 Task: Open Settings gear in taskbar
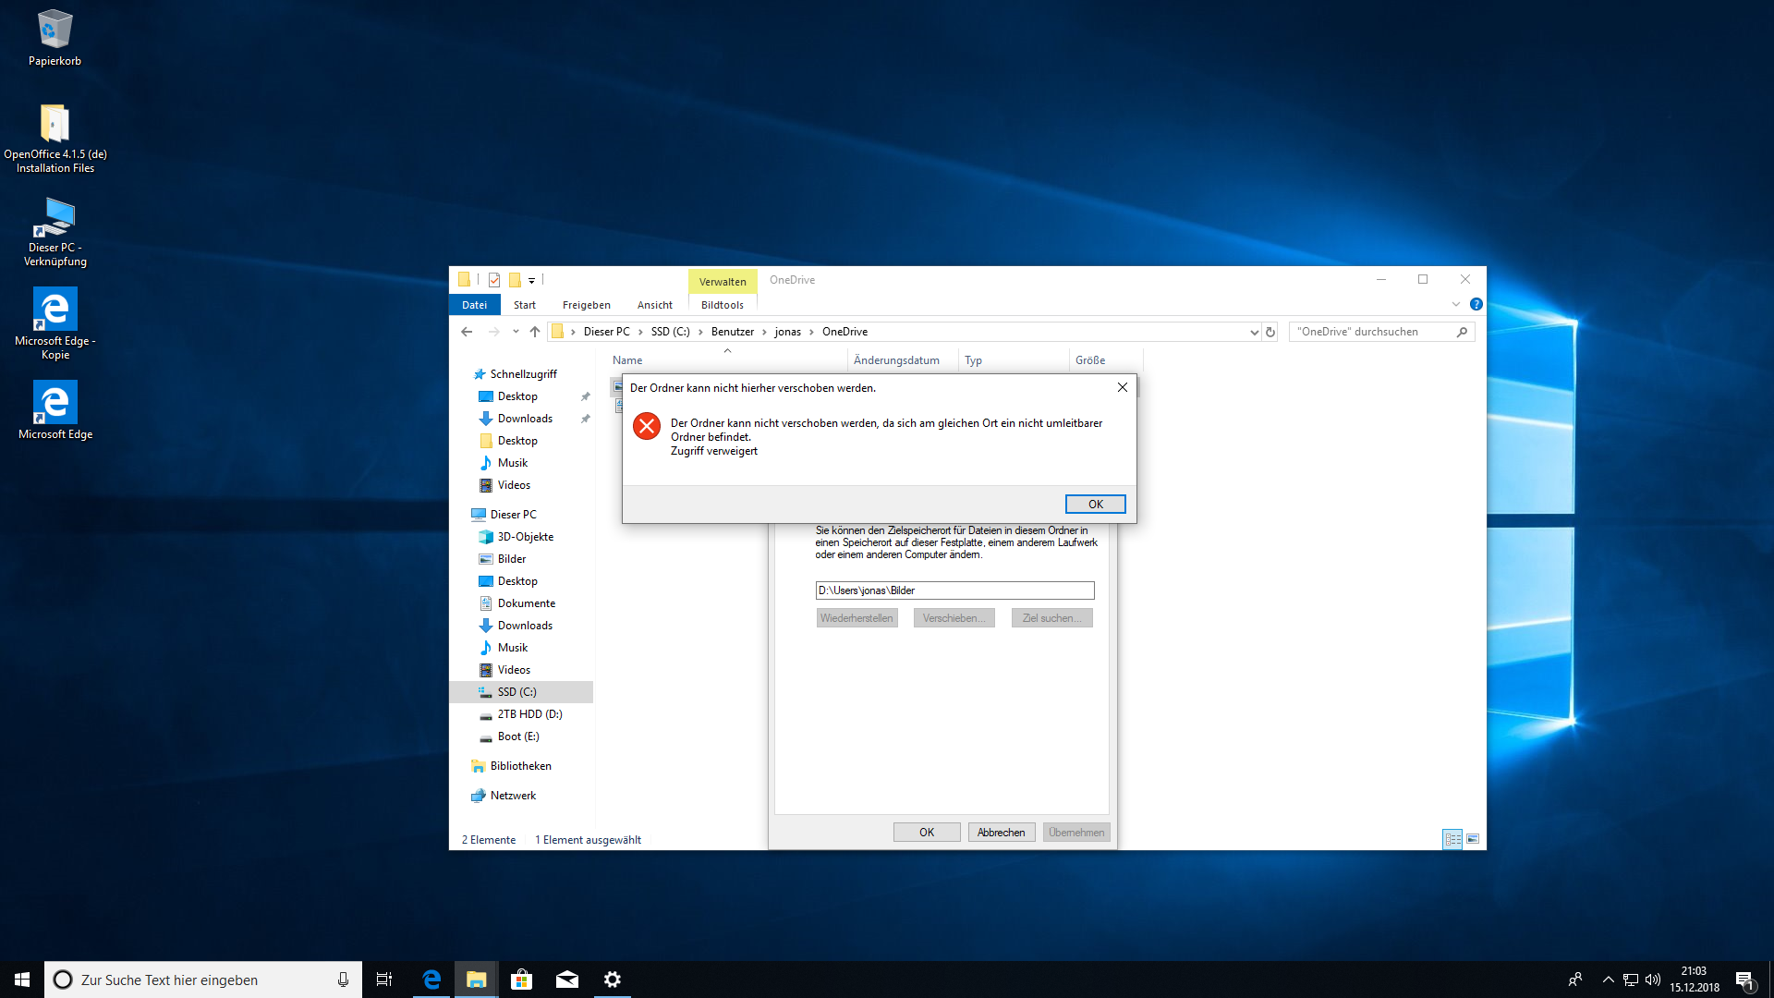[612, 980]
